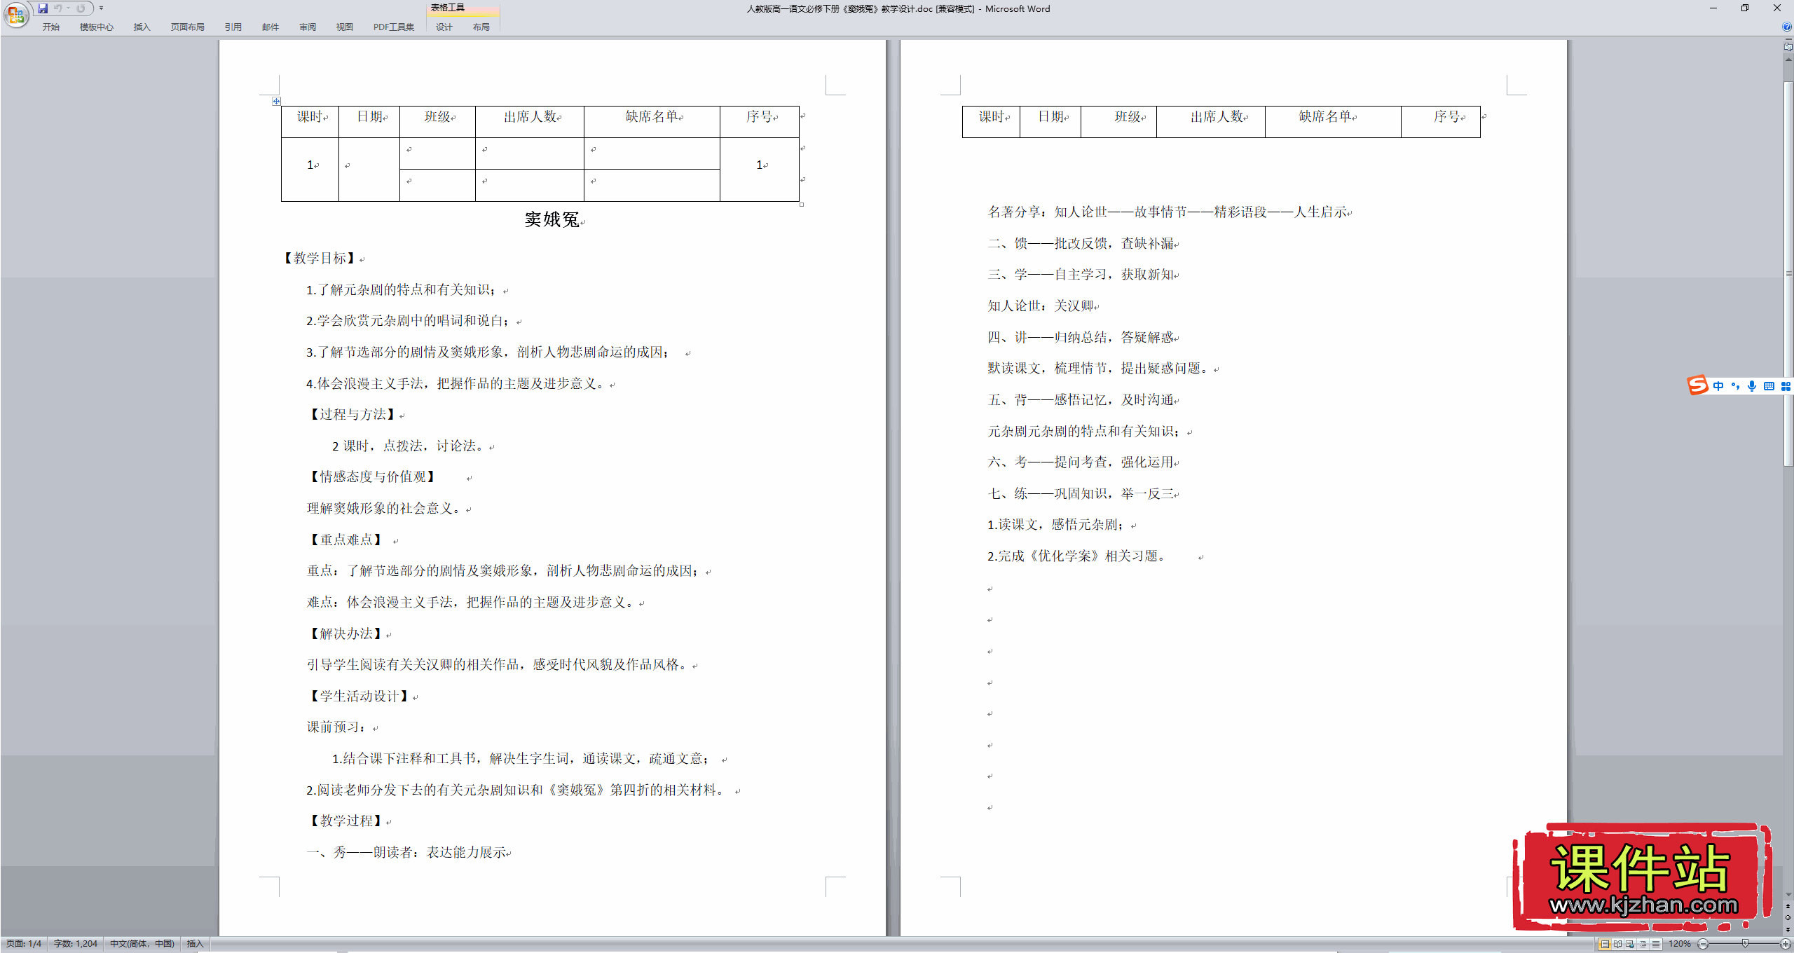
Task: Open the Office button menu
Action: point(15,14)
